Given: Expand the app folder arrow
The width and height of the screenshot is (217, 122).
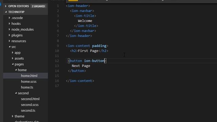Looking at the screenshot, I should [13, 53].
